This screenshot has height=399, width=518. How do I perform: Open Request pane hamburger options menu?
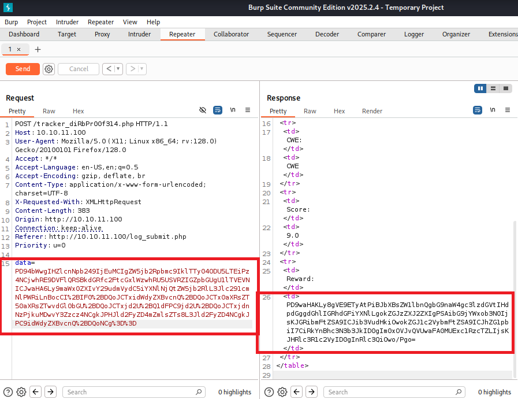tap(248, 110)
